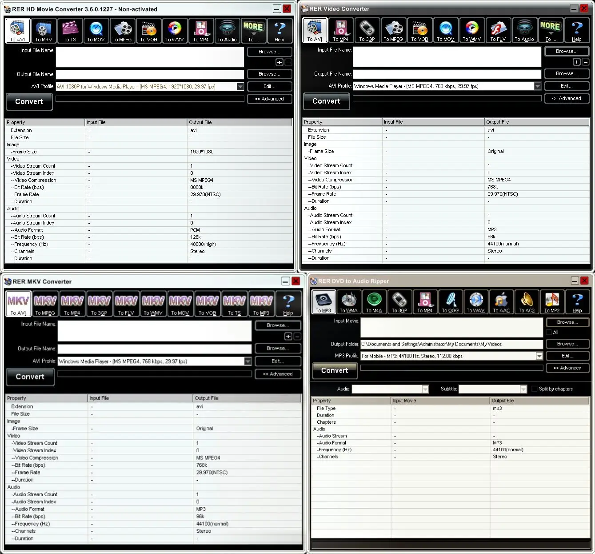
Task: Select To AAC in DVD Audio Ripper
Action: coord(501,302)
